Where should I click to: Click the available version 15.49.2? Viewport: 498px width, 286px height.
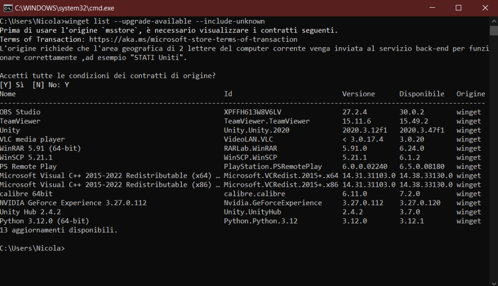[413, 121]
